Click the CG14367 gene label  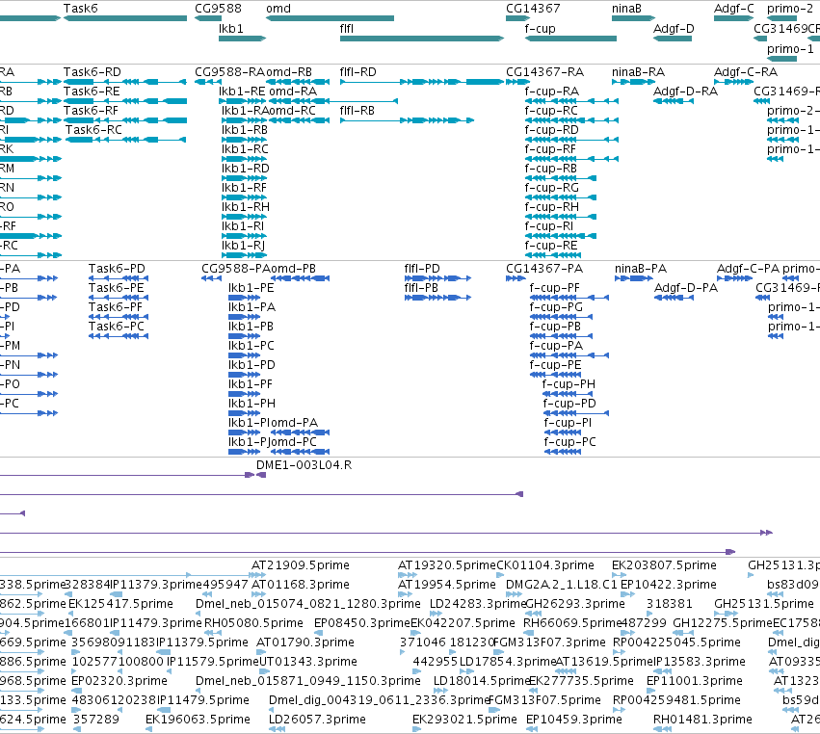pos(533,9)
